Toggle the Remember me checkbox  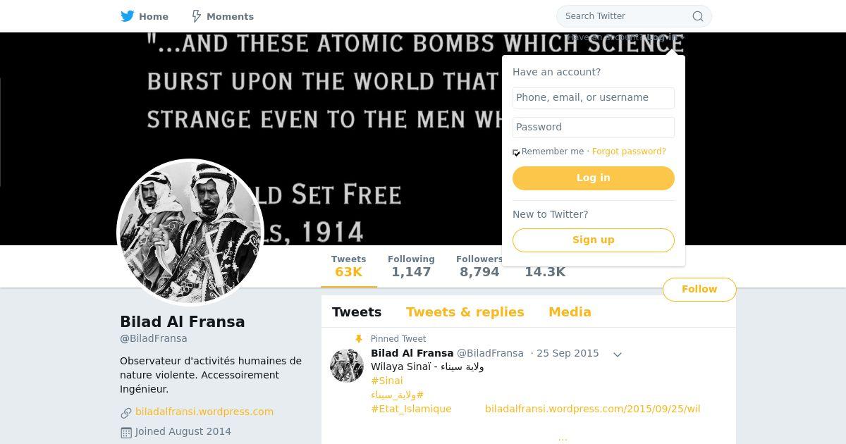[516, 152]
